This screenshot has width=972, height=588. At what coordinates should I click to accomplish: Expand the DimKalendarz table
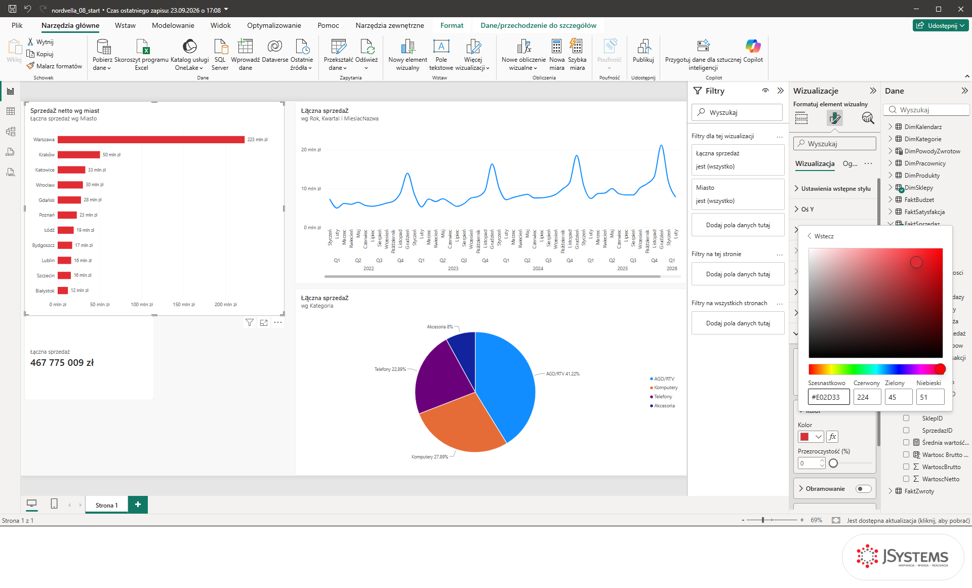(x=890, y=127)
